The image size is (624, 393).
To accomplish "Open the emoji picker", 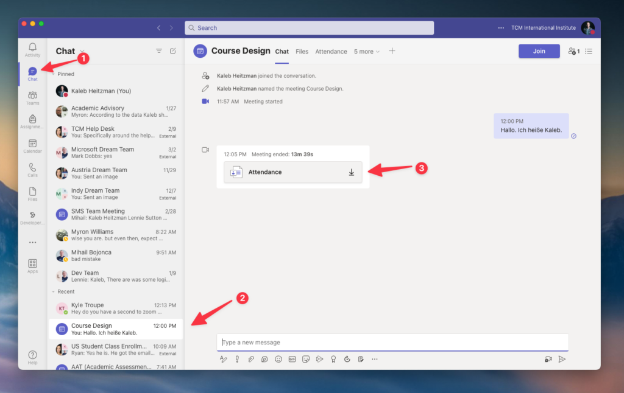I will click(x=278, y=359).
